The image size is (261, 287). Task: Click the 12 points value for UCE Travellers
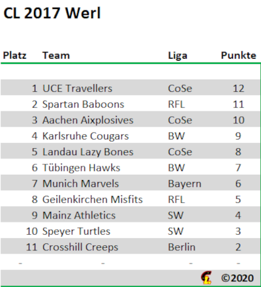239,89
